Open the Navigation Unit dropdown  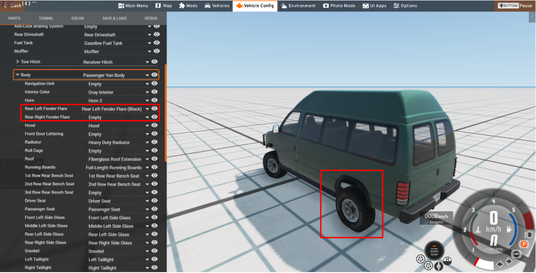click(118, 84)
